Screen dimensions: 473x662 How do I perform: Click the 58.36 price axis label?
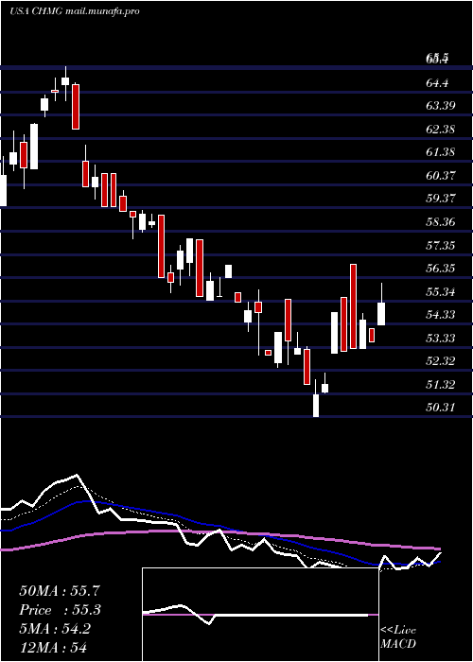(440, 221)
